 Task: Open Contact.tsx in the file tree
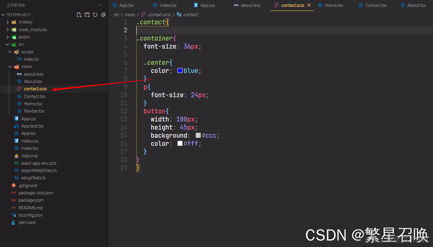click(x=34, y=96)
